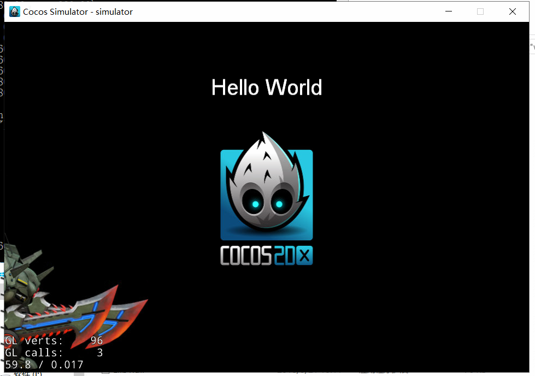
Task: Click the Cocos Simulator title bar app icon
Action: click(x=14, y=11)
